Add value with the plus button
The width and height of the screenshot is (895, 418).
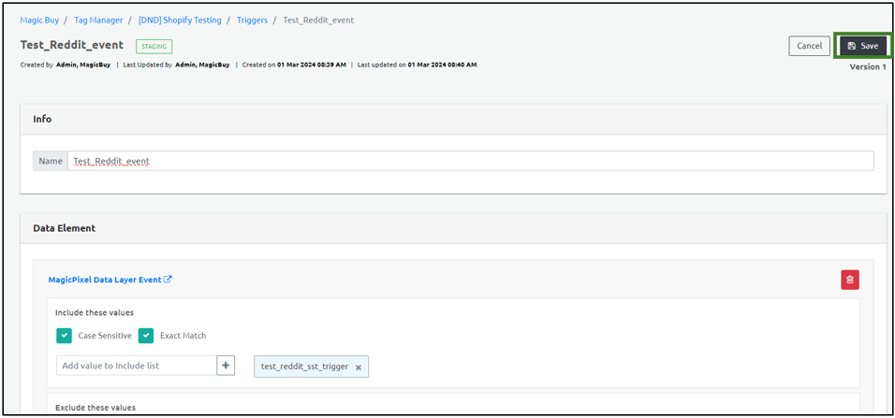point(226,366)
